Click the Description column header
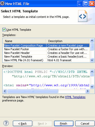 point(67,41)
